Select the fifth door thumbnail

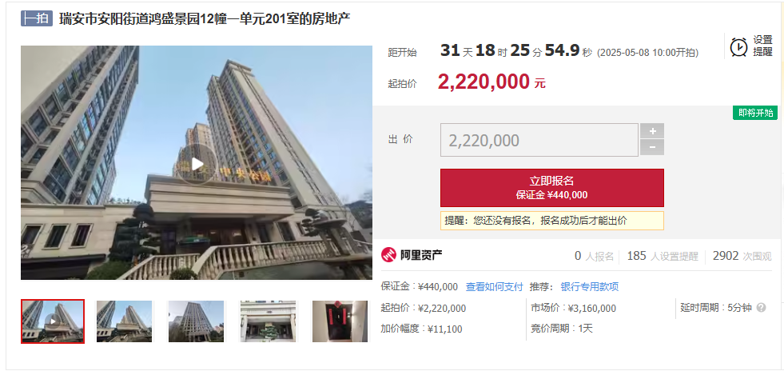(x=340, y=321)
